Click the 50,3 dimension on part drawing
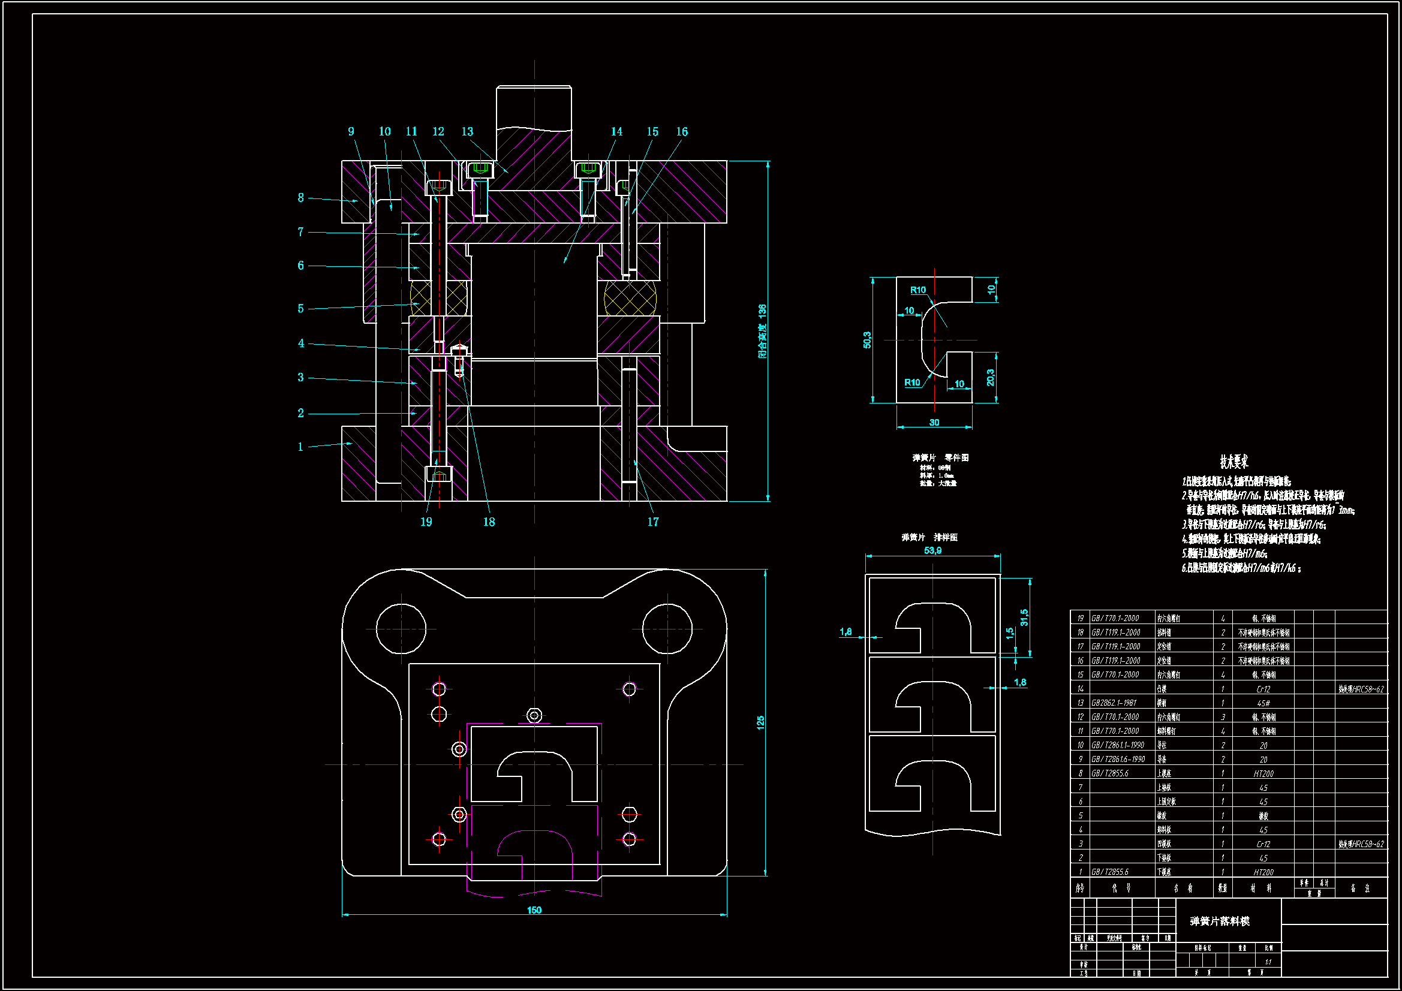1402x991 pixels. [867, 340]
